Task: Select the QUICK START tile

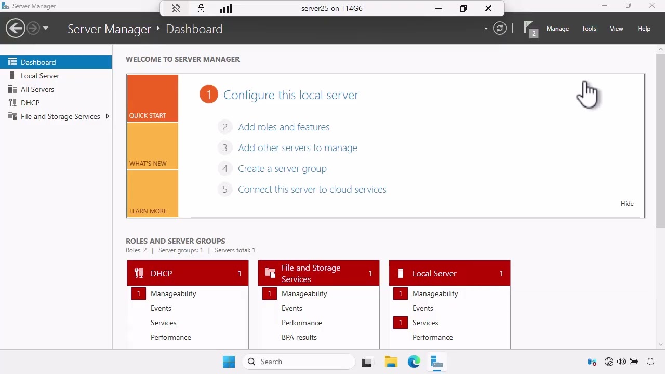Action: coord(152,98)
